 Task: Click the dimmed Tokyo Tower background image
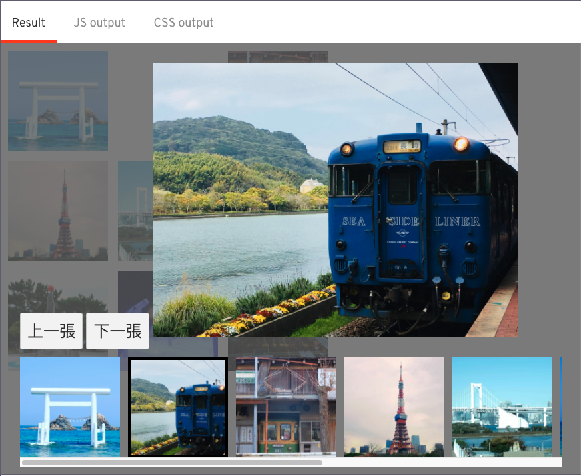pos(58,211)
